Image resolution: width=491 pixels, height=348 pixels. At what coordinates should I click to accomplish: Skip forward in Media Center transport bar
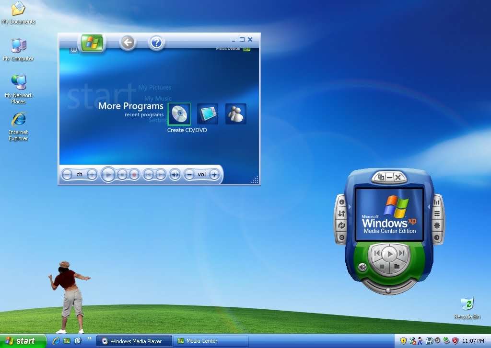tap(161, 174)
